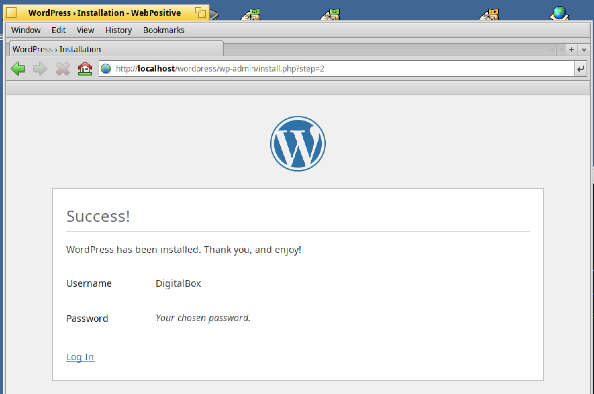Open the Edit menu
Screen dimensions: 594x394
point(59,30)
